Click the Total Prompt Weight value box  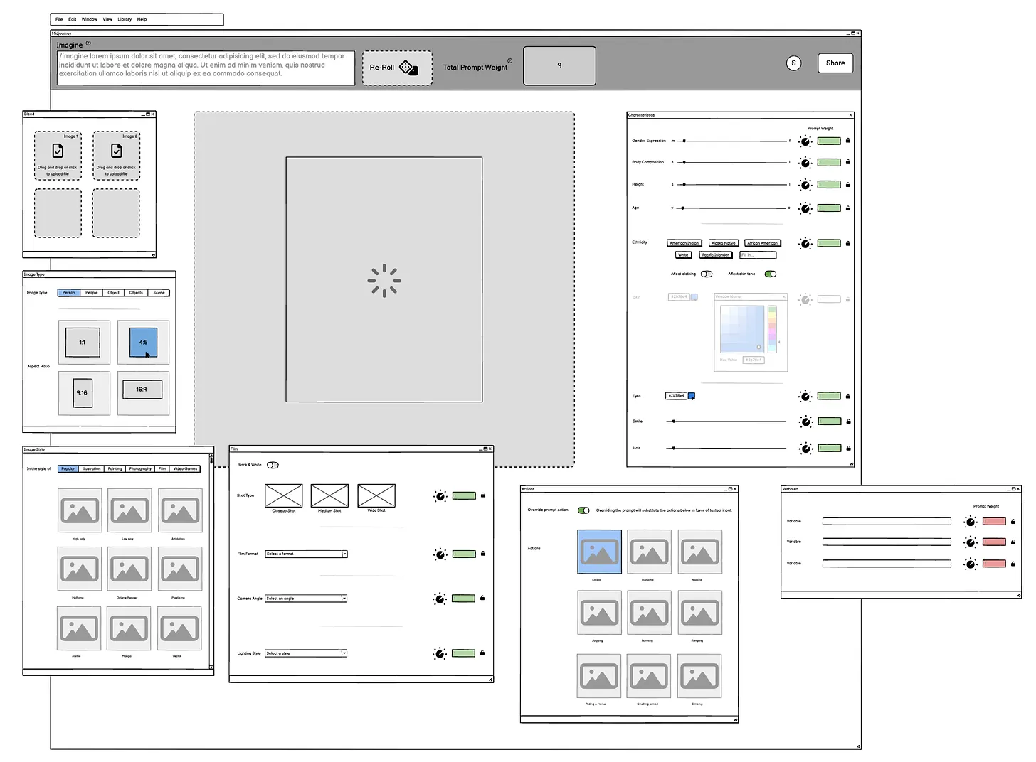point(559,65)
